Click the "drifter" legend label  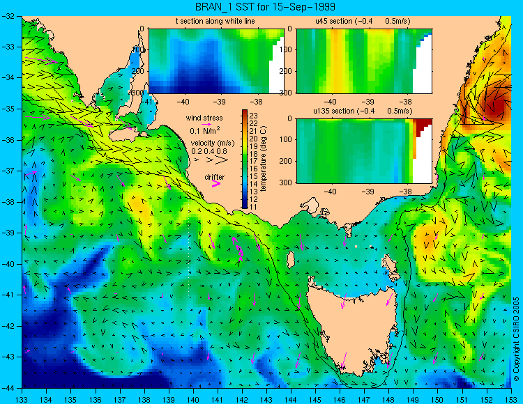(x=215, y=177)
